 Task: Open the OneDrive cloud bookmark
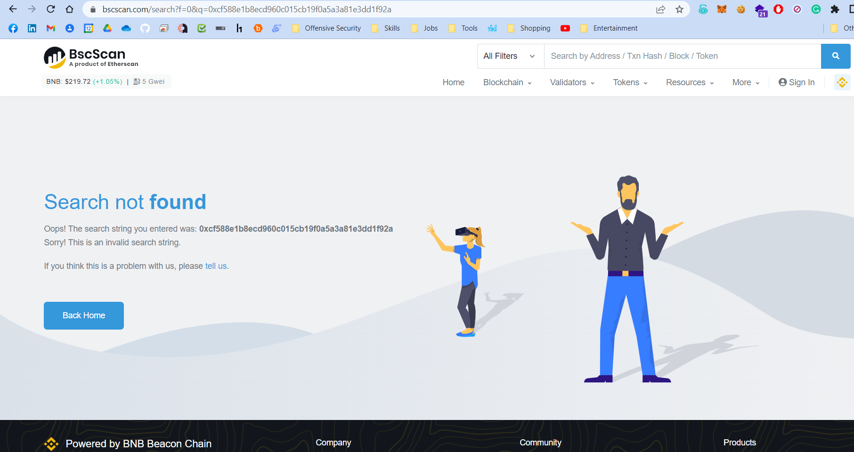pos(126,28)
